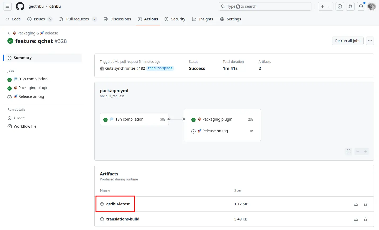Click the 1m 41s total duration value
This screenshot has width=379, height=230.
[230, 68]
